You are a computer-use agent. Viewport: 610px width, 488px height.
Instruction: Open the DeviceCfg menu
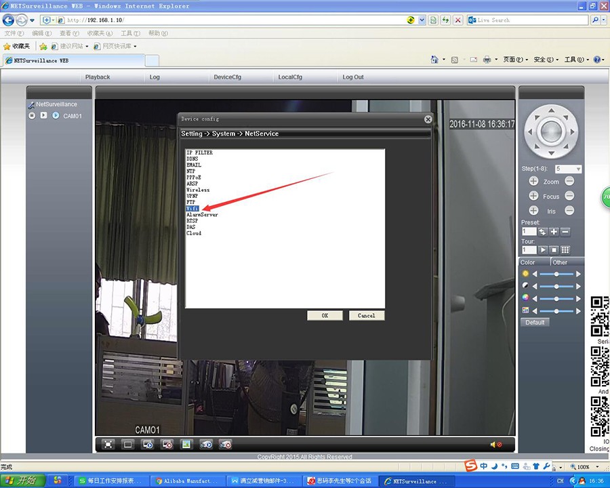(x=227, y=77)
